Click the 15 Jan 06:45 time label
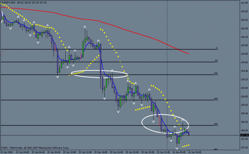249x154 pixels. tap(38, 152)
